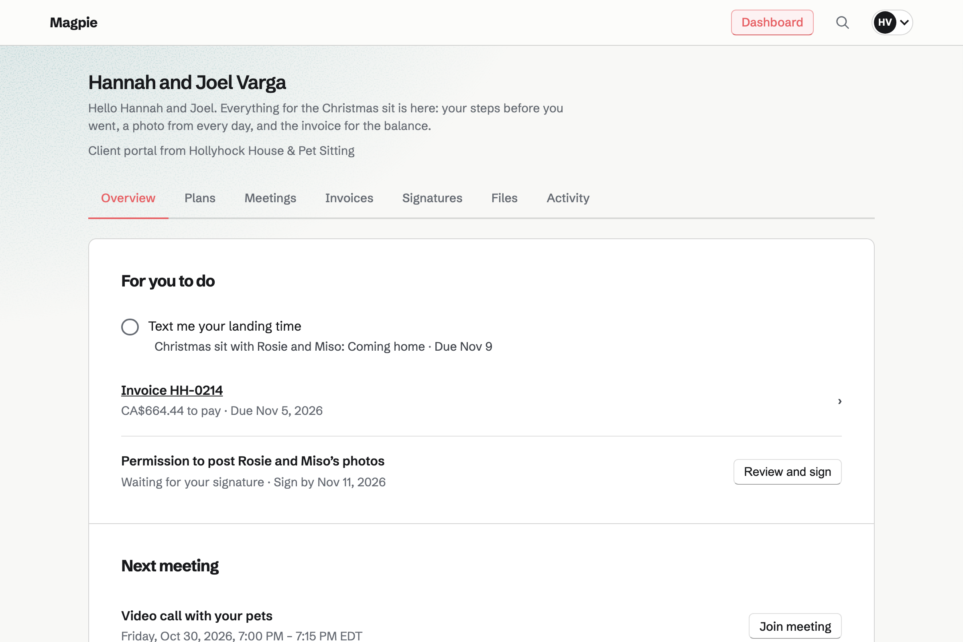Screen dimensions: 963x642
Task: Click the 'For you to do' heading
Action: coord(168,281)
